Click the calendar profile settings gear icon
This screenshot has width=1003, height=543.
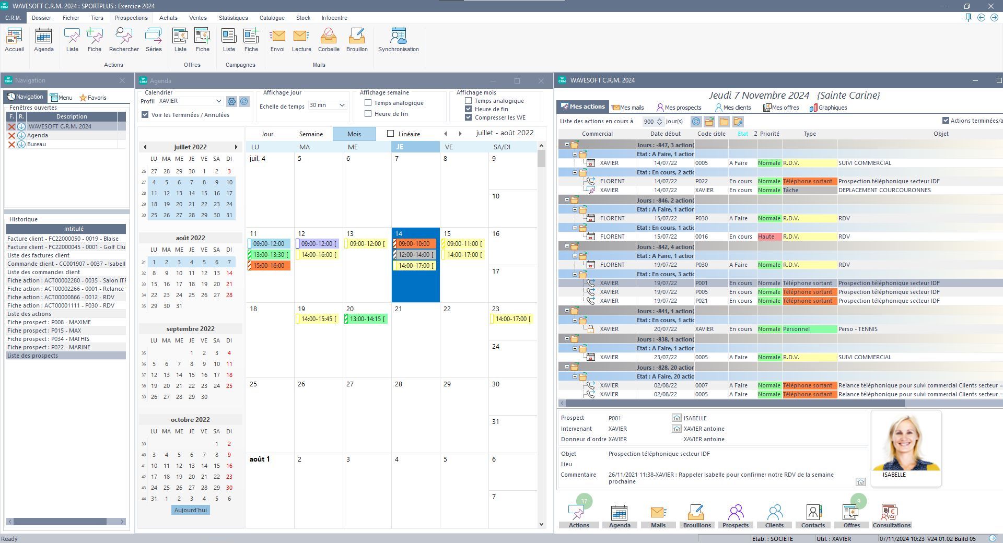[x=231, y=101]
